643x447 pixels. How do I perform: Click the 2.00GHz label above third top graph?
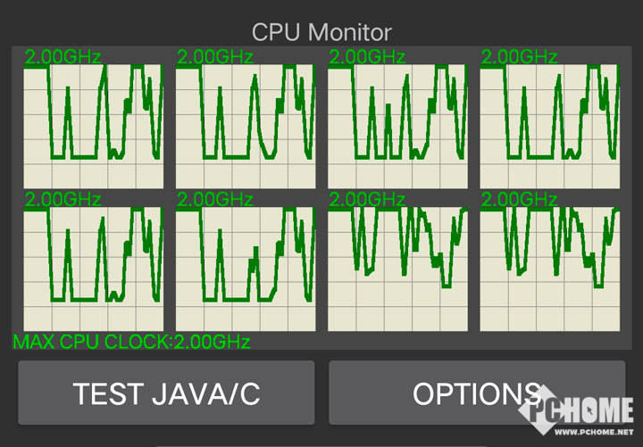367,56
